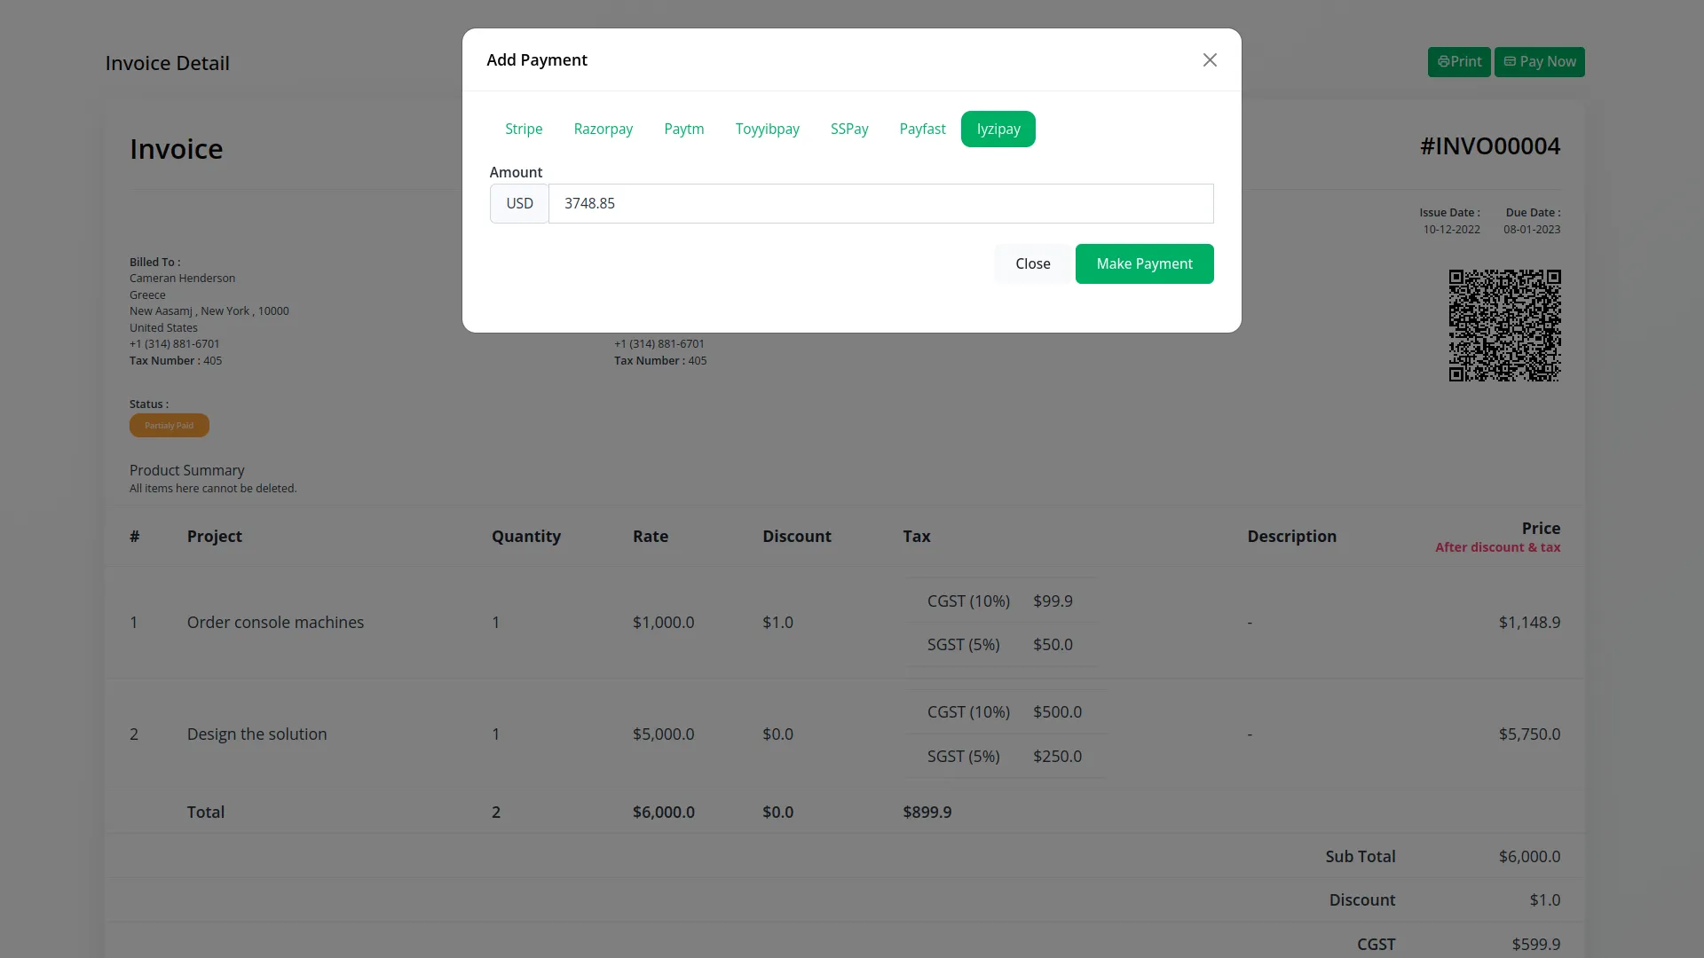Viewport: 1704px width, 958px height.
Task: Click the card icon on Pay Now
Action: pos(1510,62)
